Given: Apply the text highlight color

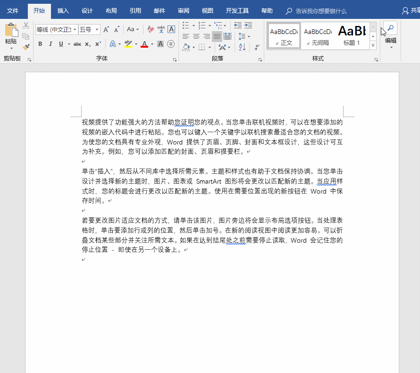Looking at the screenshot, I should coord(128,44).
